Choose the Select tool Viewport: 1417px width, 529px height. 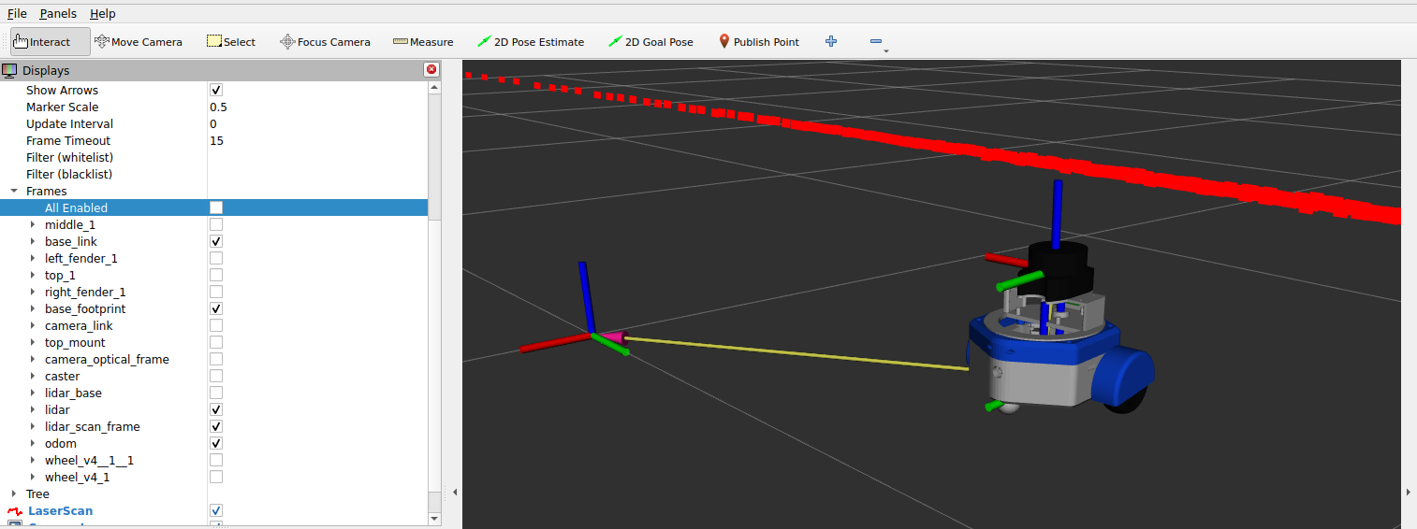click(x=231, y=42)
